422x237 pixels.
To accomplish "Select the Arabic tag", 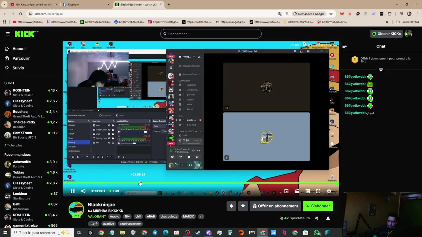I will [x=114, y=217].
